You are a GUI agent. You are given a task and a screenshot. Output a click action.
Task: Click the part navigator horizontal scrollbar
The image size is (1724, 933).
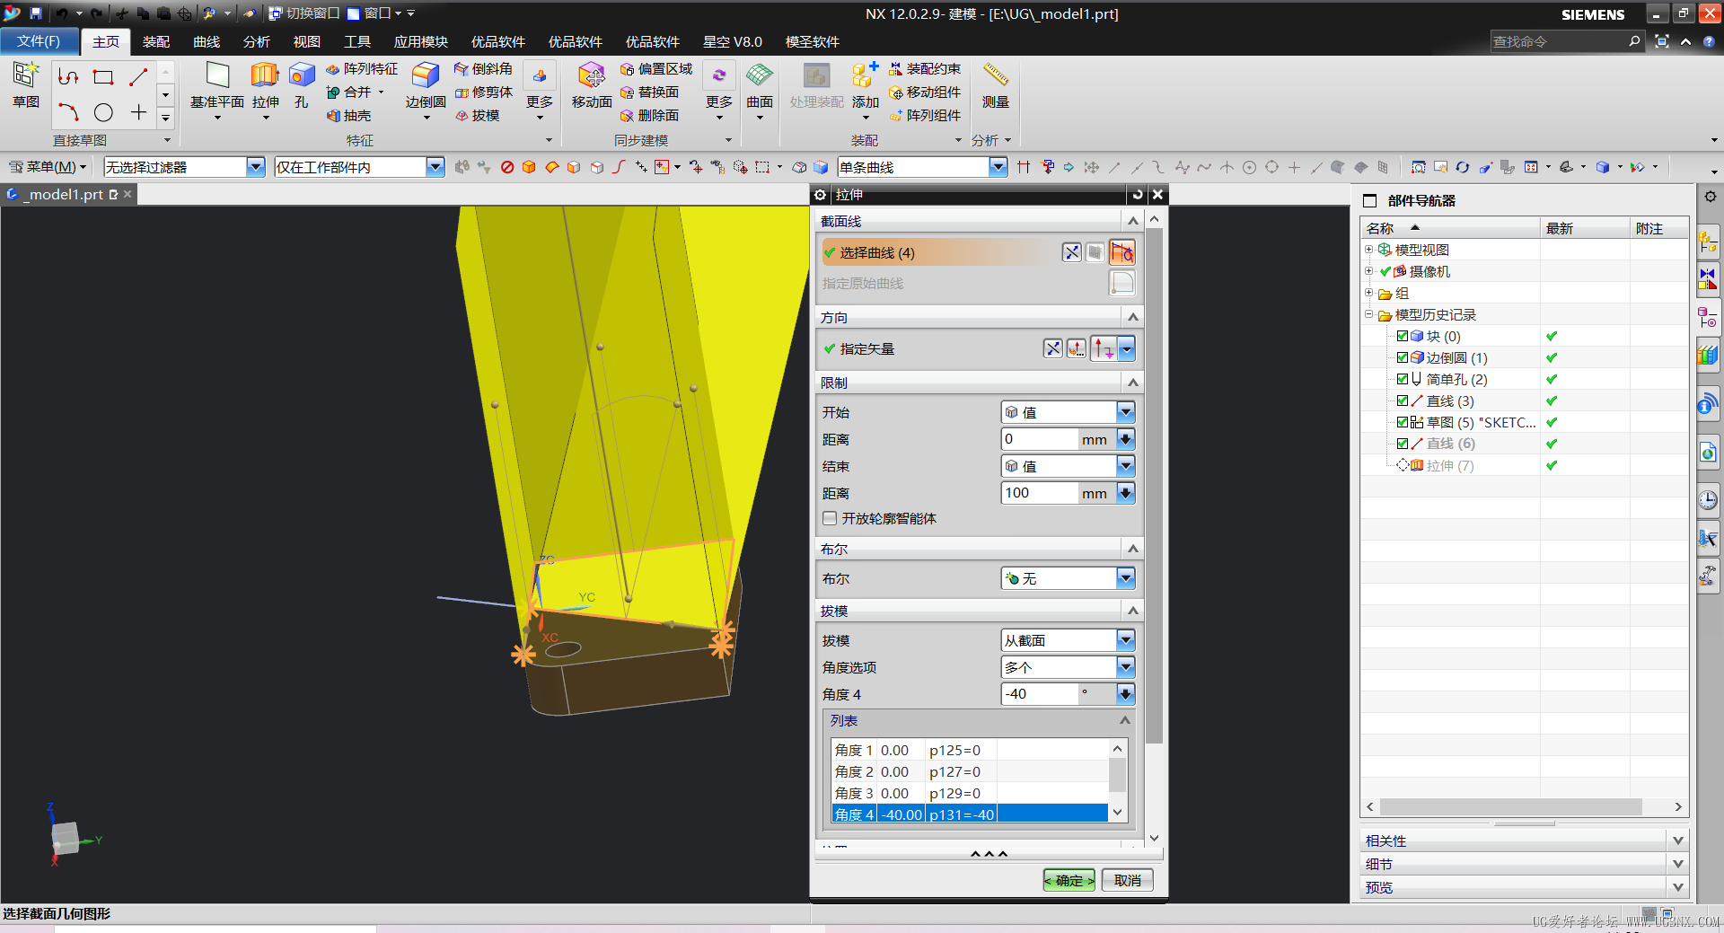(1511, 807)
